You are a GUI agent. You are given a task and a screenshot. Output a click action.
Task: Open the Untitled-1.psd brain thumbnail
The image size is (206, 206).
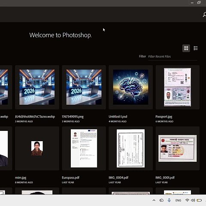click(130, 87)
